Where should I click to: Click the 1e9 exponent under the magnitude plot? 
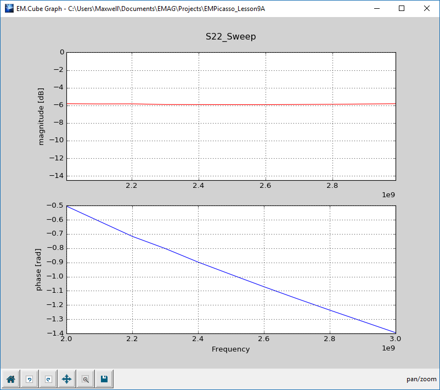[x=388, y=195]
